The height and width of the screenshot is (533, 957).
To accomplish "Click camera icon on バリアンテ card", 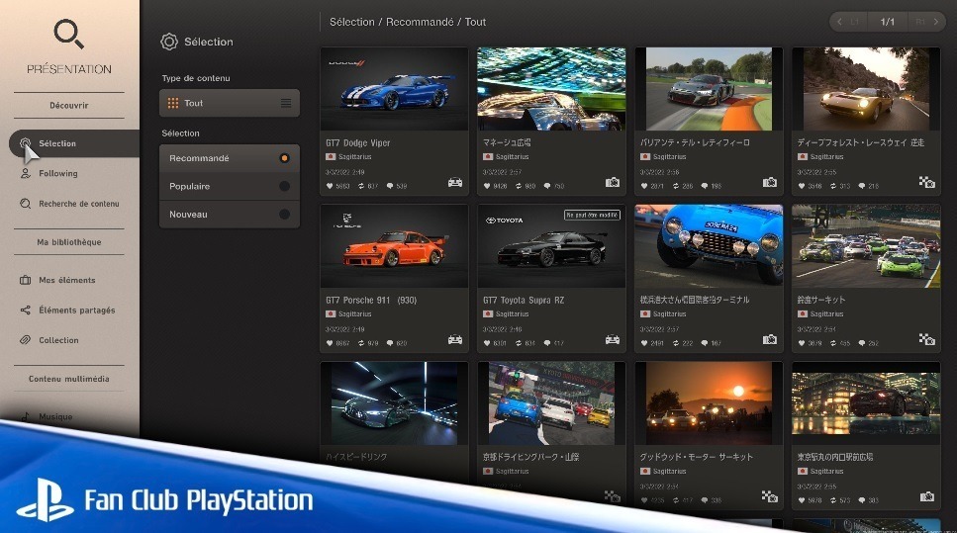I will click(770, 182).
